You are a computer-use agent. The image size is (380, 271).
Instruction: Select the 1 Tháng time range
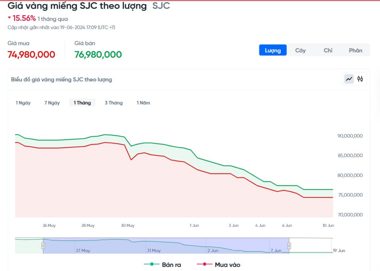tap(82, 103)
